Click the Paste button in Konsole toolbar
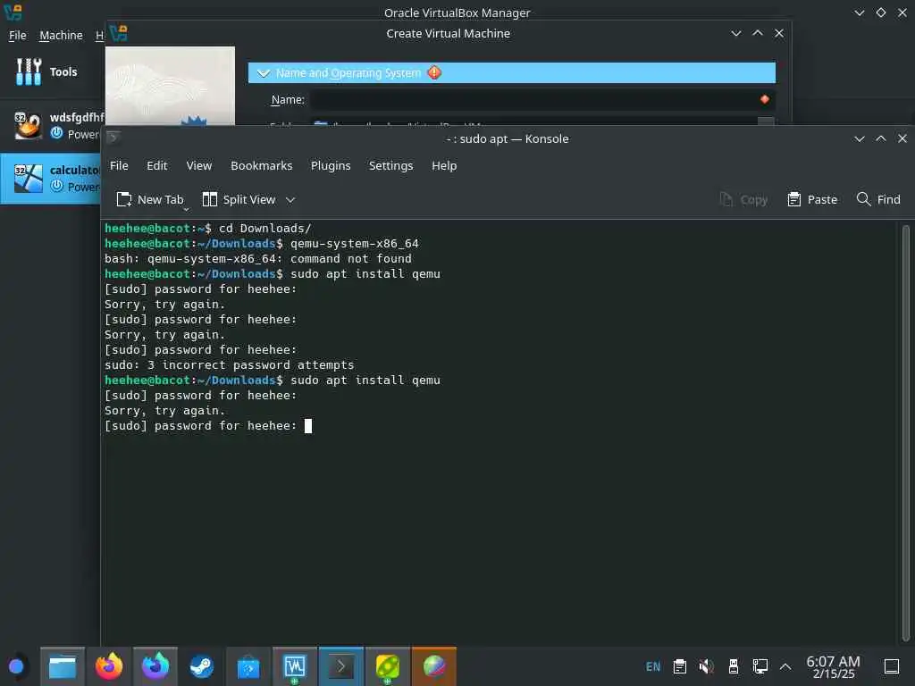Screen dimensions: 915x686 coord(811,199)
